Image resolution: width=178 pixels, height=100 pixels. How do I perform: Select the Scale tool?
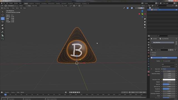pos(3,25)
